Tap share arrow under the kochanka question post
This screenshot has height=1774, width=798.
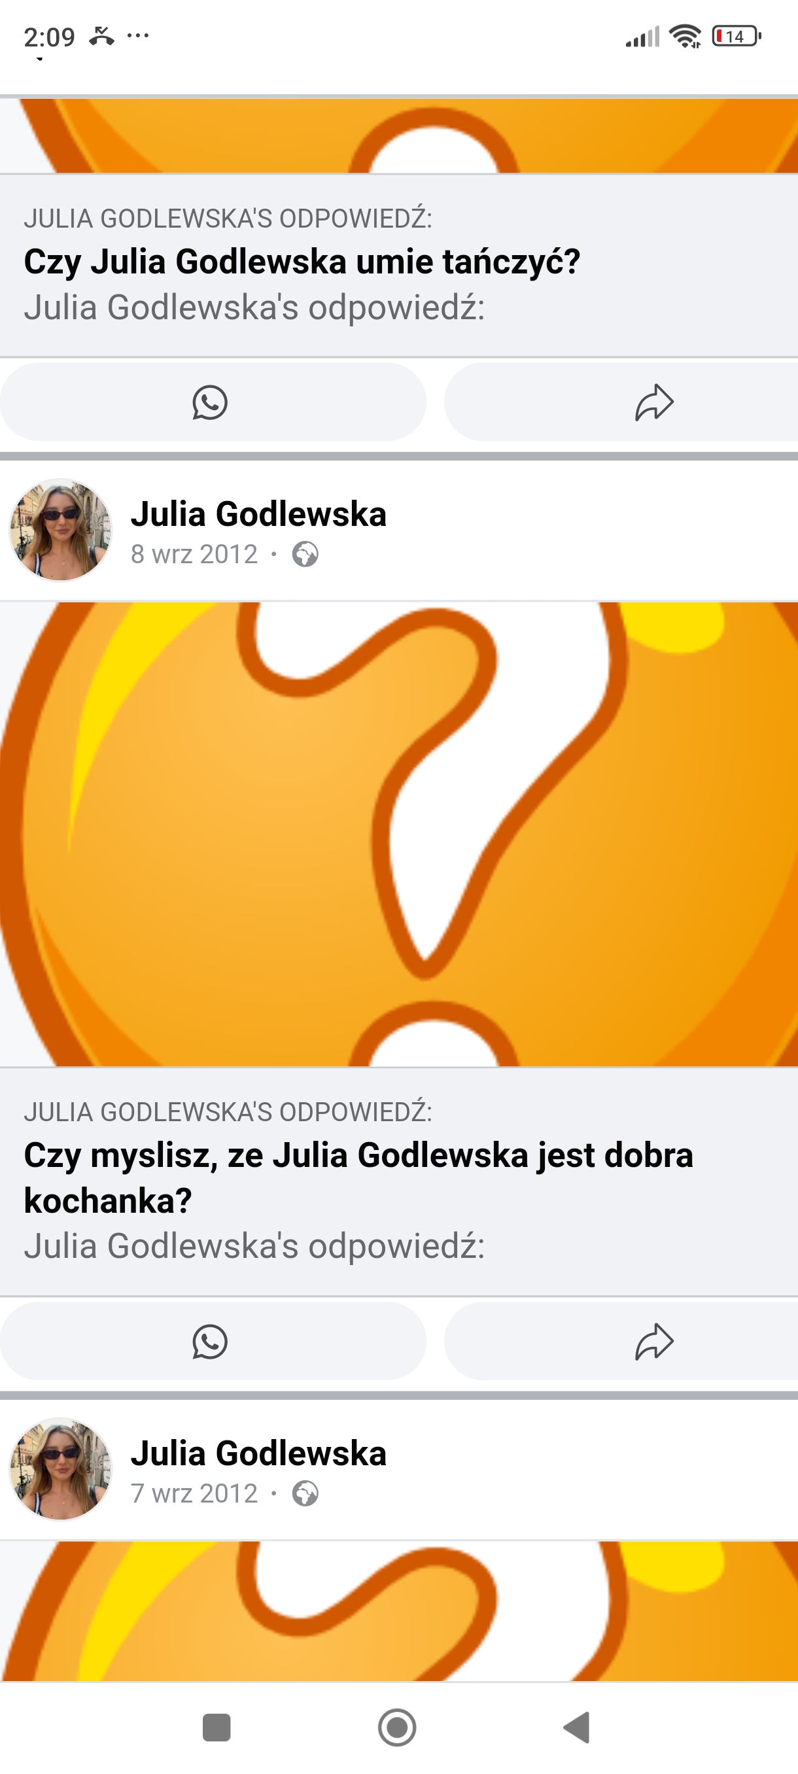point(654,1341)
